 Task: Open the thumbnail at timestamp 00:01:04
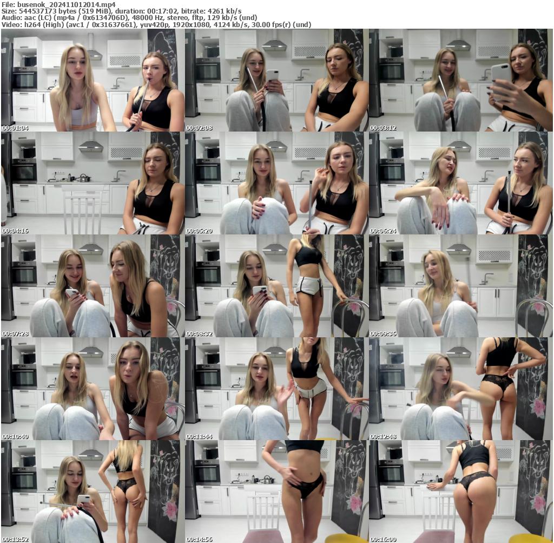92,80
